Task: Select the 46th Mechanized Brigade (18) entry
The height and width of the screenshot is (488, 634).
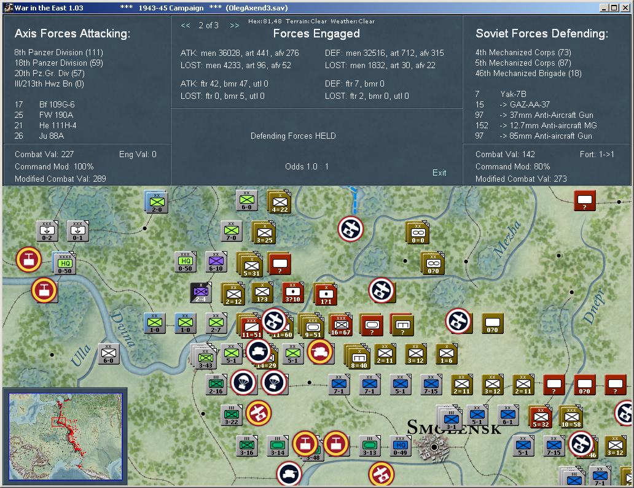Action: coord(528,73)
